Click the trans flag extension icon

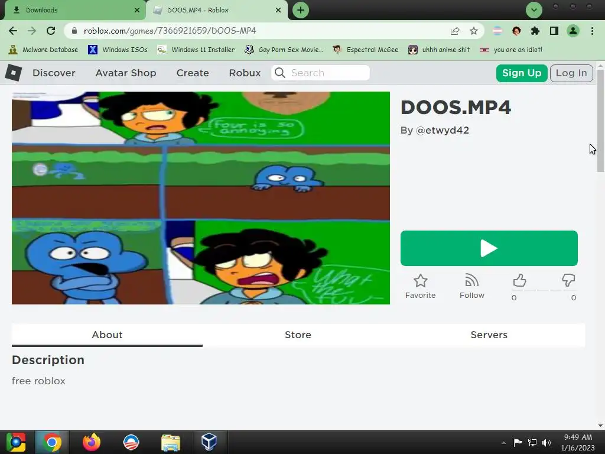coord(497,31)
